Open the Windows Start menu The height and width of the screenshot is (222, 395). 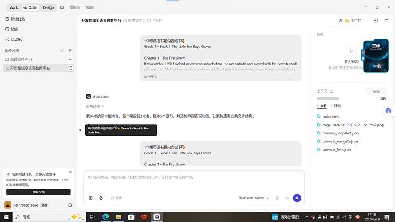[x=6, y=217]
